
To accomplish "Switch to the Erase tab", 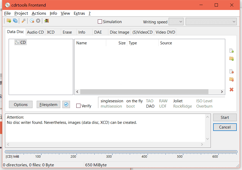I will 69,32.
